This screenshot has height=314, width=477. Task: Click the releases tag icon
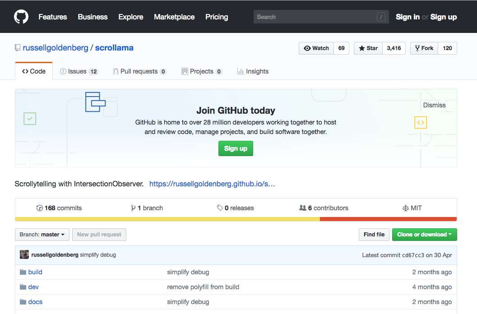(220, 208)
